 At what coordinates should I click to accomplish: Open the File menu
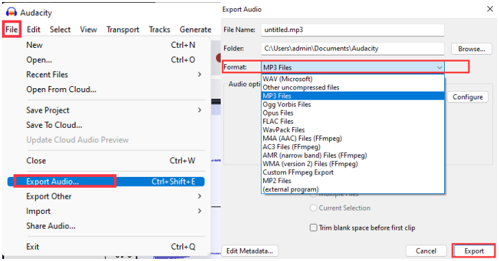12,29
